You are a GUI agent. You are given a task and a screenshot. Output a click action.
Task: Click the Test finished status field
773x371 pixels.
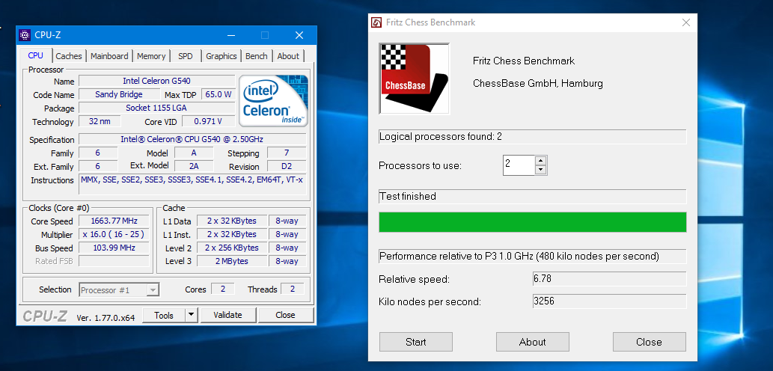pyautogui.click(x=533, y=197)
